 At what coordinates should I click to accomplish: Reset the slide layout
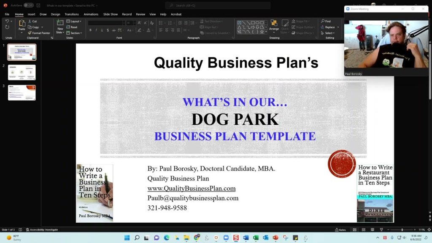[x=72, y=27]
